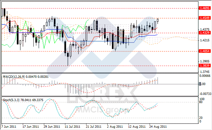
Task: Click the 7 Jun 2011 date label
Action: click(9, 127)
